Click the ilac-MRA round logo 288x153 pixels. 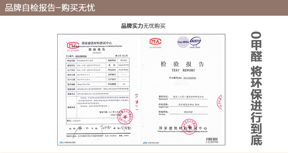[x=183, y=42]
